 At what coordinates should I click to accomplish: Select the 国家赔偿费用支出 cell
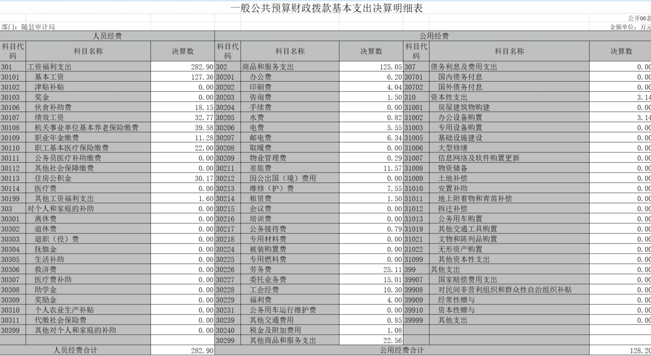click(x=509, y=280)
